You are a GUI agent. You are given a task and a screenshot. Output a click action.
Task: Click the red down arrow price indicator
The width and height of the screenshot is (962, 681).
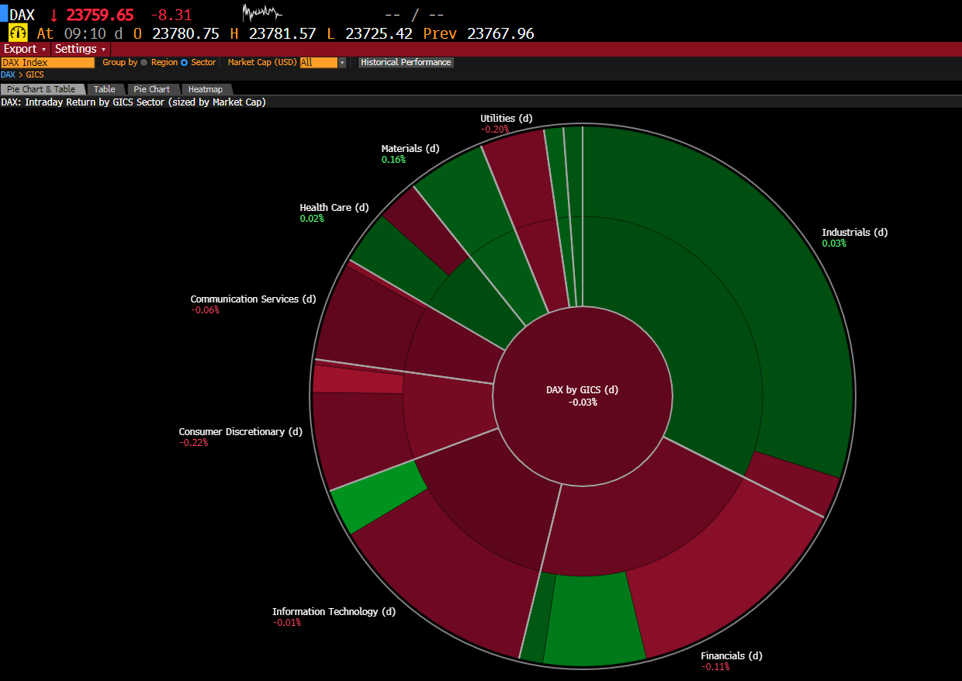coord(54,15)
